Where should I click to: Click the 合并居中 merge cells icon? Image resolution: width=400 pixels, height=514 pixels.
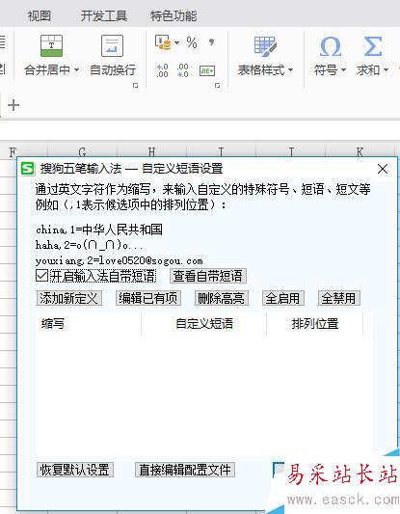[x=51, y=45]
